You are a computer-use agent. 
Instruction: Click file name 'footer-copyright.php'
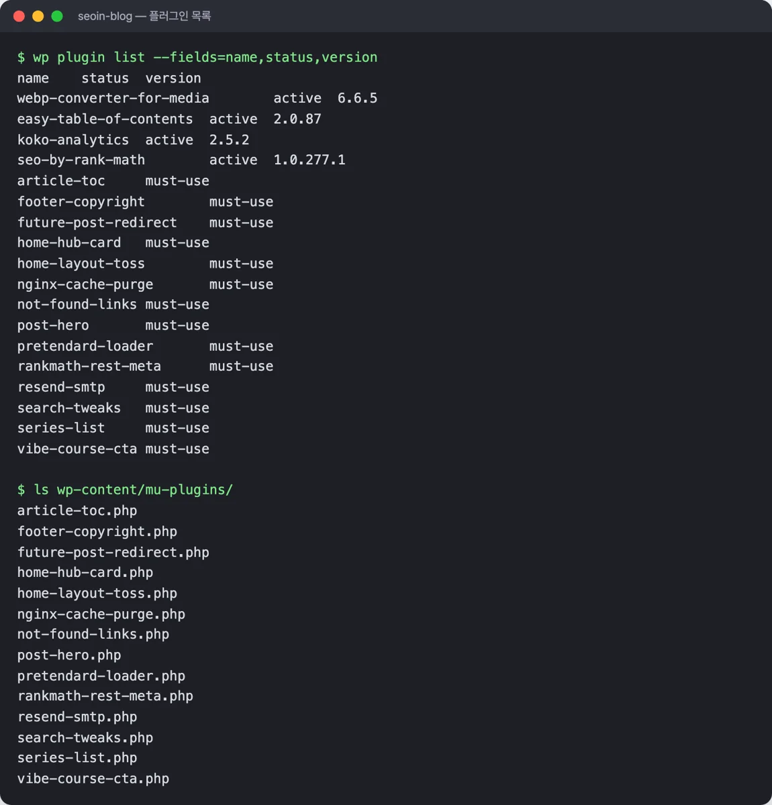[97, 531]
